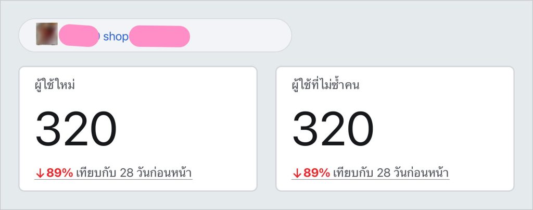Click the 320 value in the ผู้ใช้ใหม่ card
This screenshot has height=210, width=533.
click(x=76, y=129)
